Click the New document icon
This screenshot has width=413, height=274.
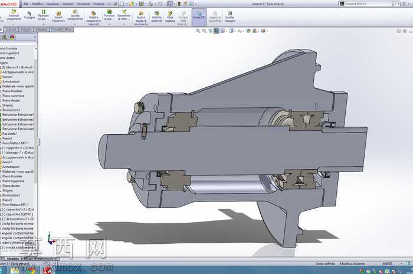pos(122,4)
